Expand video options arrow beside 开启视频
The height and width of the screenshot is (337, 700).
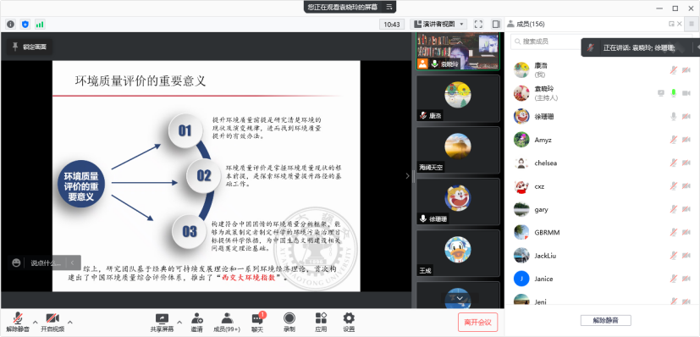click(70, 322)
